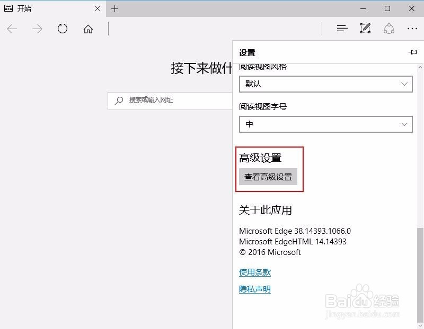Open the 使用条款 link
Image resolution: width=424 pixels, height=329 pixels.
(x=255, y=272)
